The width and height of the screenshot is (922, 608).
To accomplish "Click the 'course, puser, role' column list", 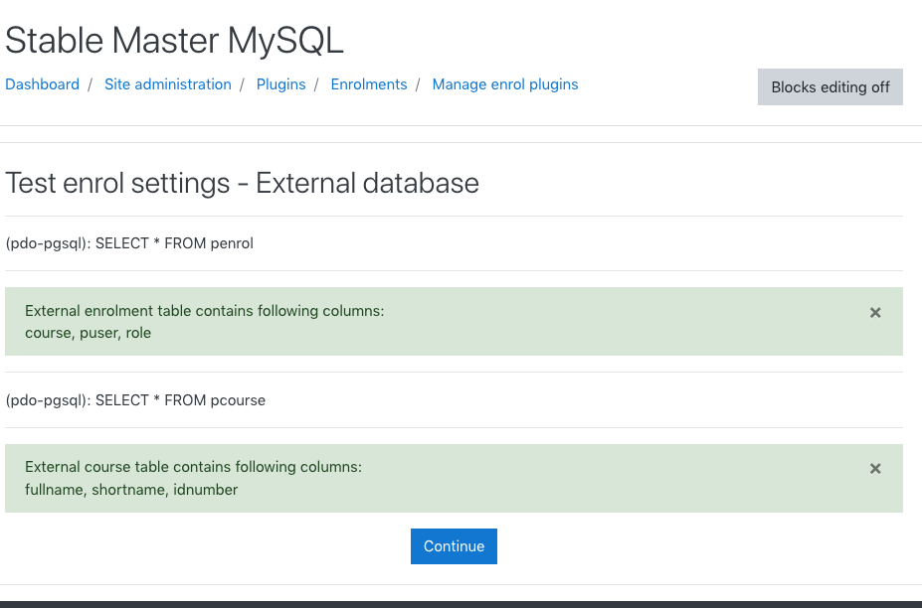I will tap(89, 333).
